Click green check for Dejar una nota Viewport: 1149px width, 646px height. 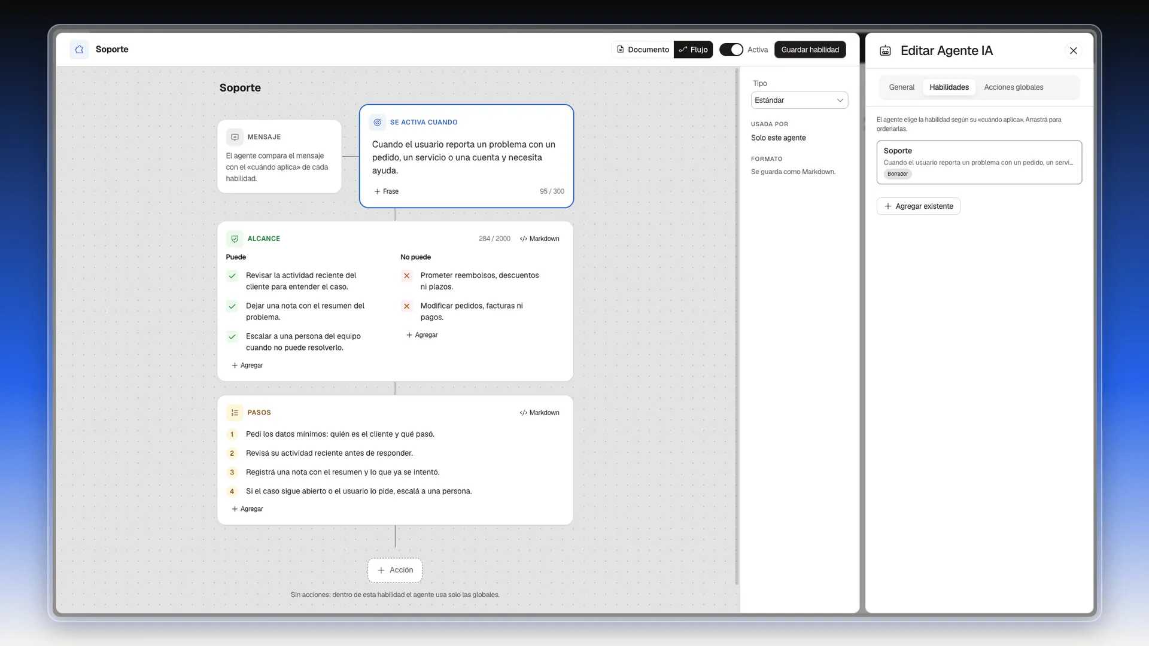pos(232,306)
